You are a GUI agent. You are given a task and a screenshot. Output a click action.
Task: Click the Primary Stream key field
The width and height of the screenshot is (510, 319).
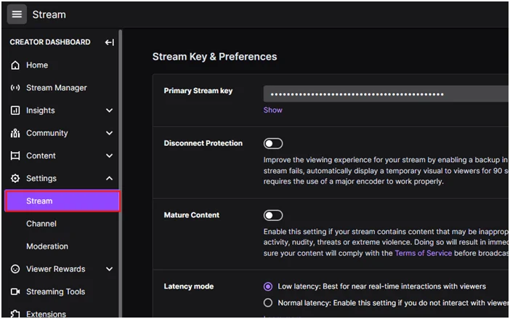[x=386, y=94]
